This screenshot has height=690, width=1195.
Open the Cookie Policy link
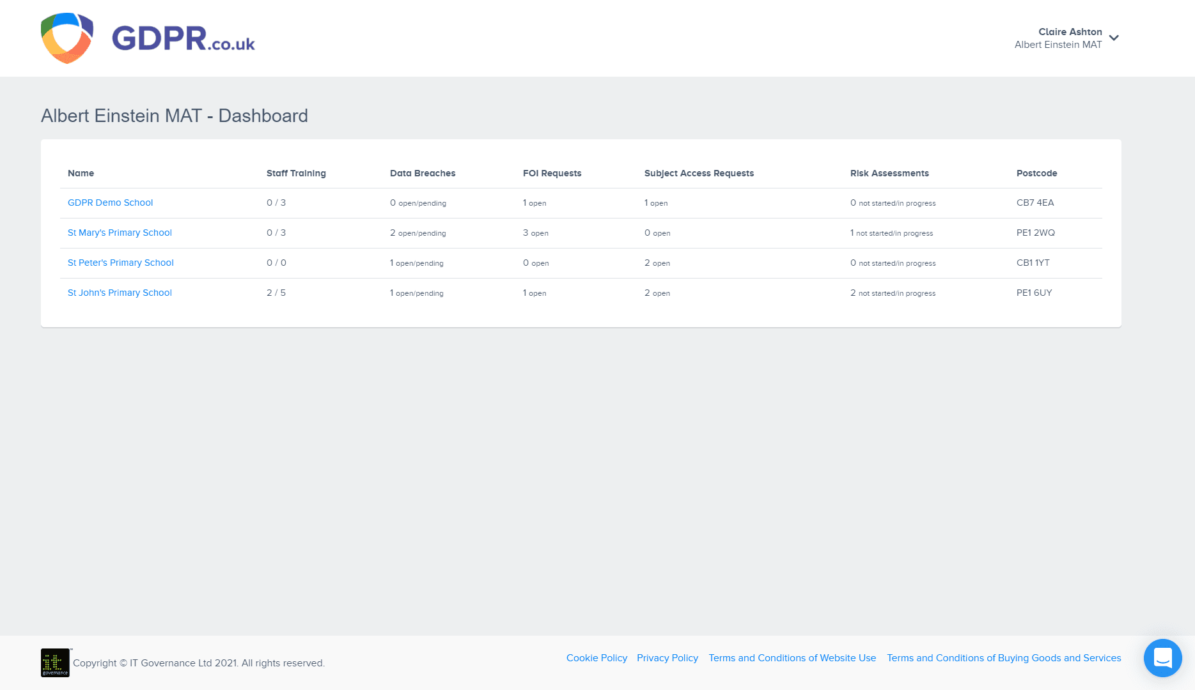[597, 658]
